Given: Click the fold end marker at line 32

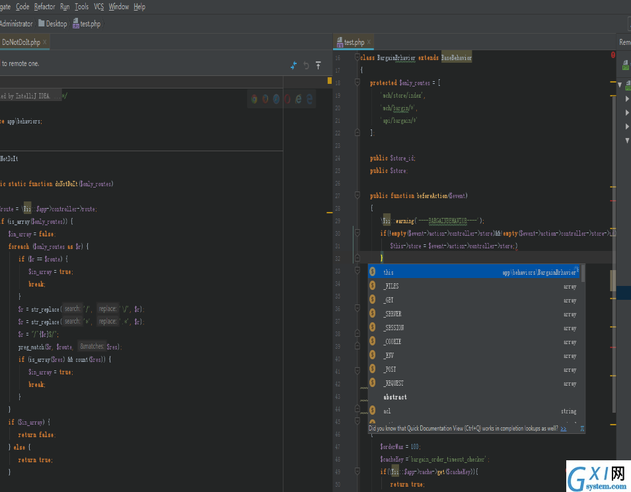Looking at the screenshot, I should (357, 258).
